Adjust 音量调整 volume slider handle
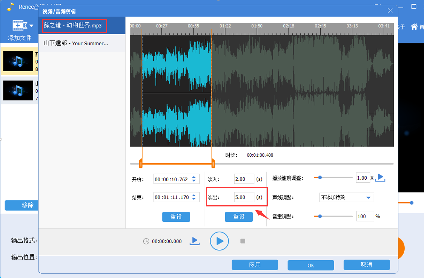This screenshot has width=424, height=278. (x=320, y=216)
